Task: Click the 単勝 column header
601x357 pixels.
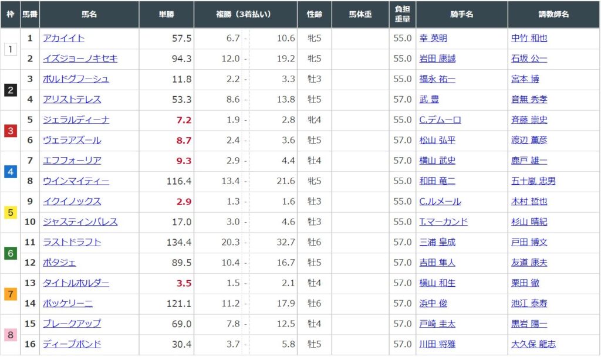Action: pos(166,14)
